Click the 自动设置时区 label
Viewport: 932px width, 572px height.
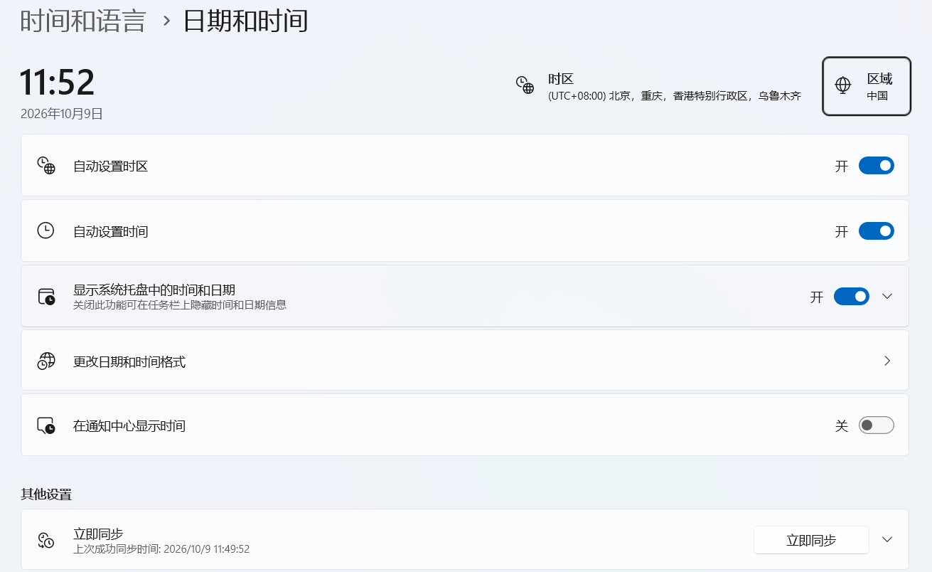(x=111, y=166)
